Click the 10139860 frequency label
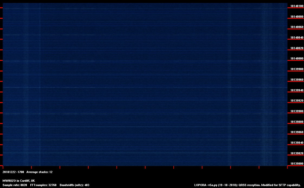This screenshot has height=188, width=304. (x=297, y=132)
